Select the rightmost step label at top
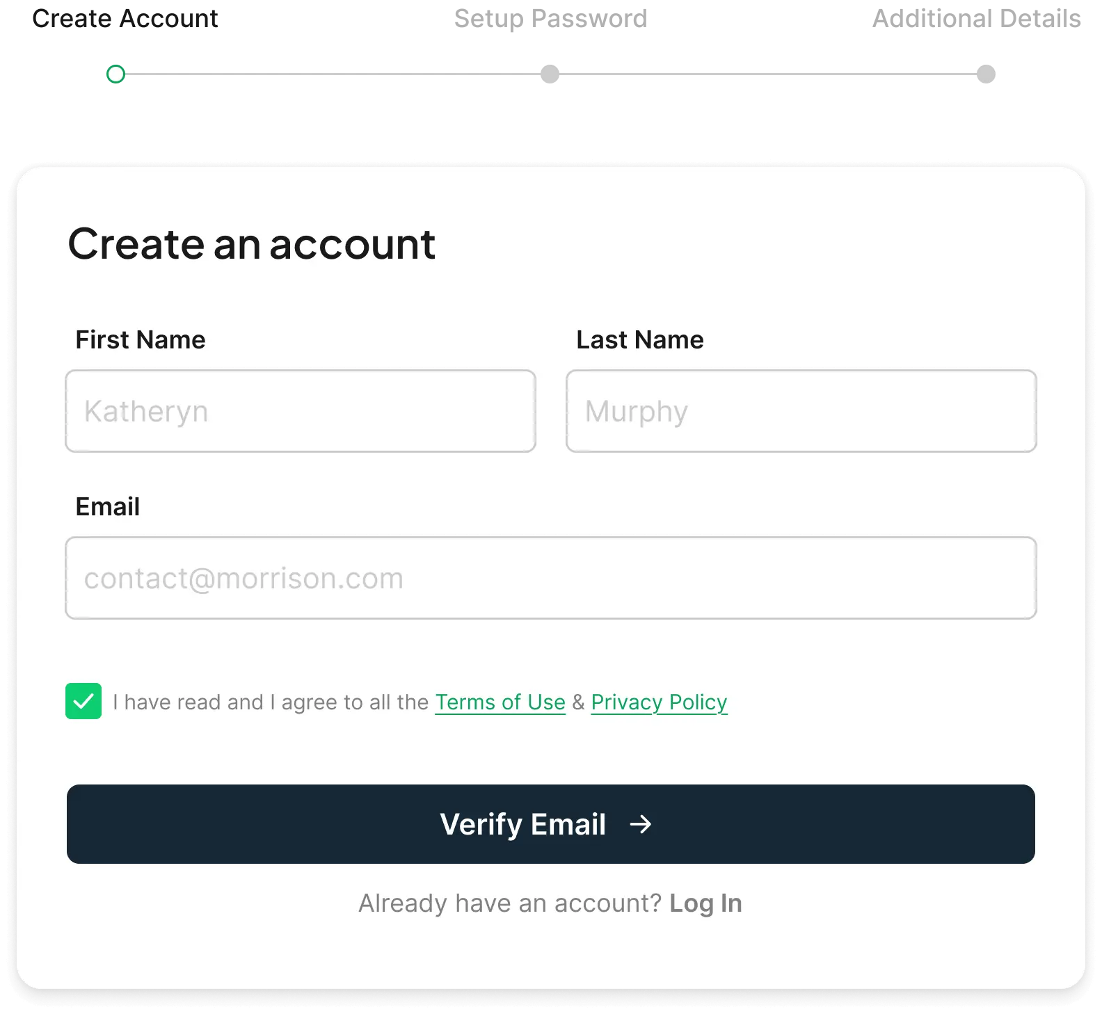The width and height of the screenshot is (1102, 1014). (x=977, y=17)
